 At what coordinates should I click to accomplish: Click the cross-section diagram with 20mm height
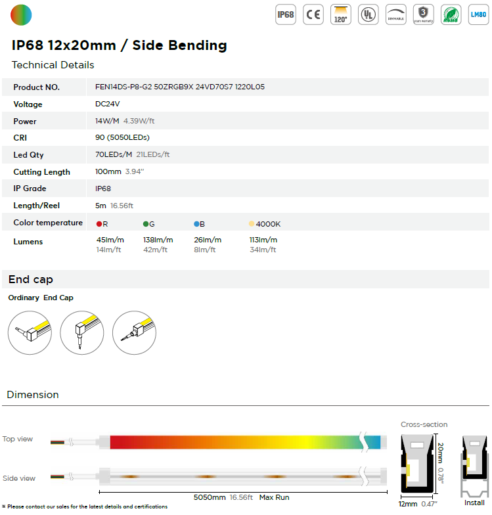pos(417,463)
